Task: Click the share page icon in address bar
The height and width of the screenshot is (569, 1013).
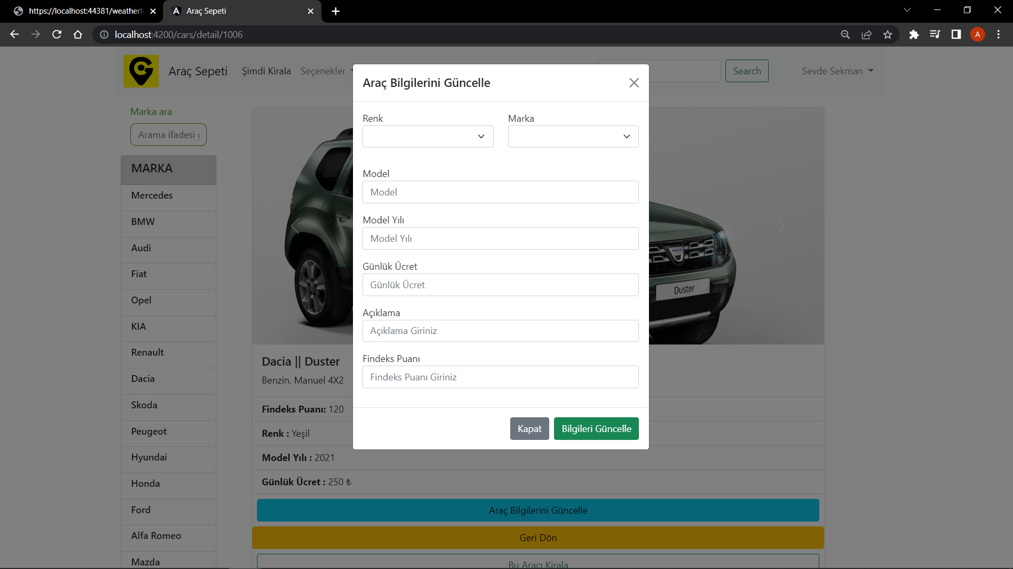Action: tap(866, 34)
